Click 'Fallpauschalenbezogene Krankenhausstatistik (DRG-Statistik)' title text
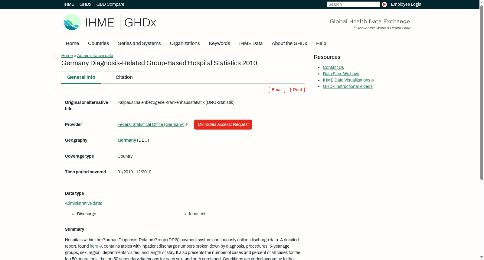484x260 pixels. pos(176,102)
